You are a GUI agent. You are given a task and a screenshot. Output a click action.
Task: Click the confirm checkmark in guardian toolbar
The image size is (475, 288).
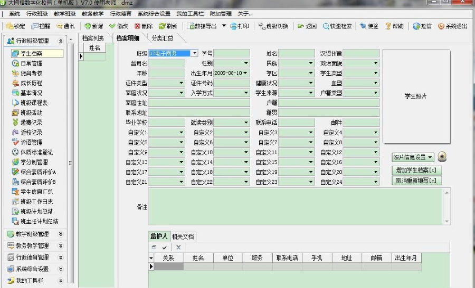[x=165, y=247]
